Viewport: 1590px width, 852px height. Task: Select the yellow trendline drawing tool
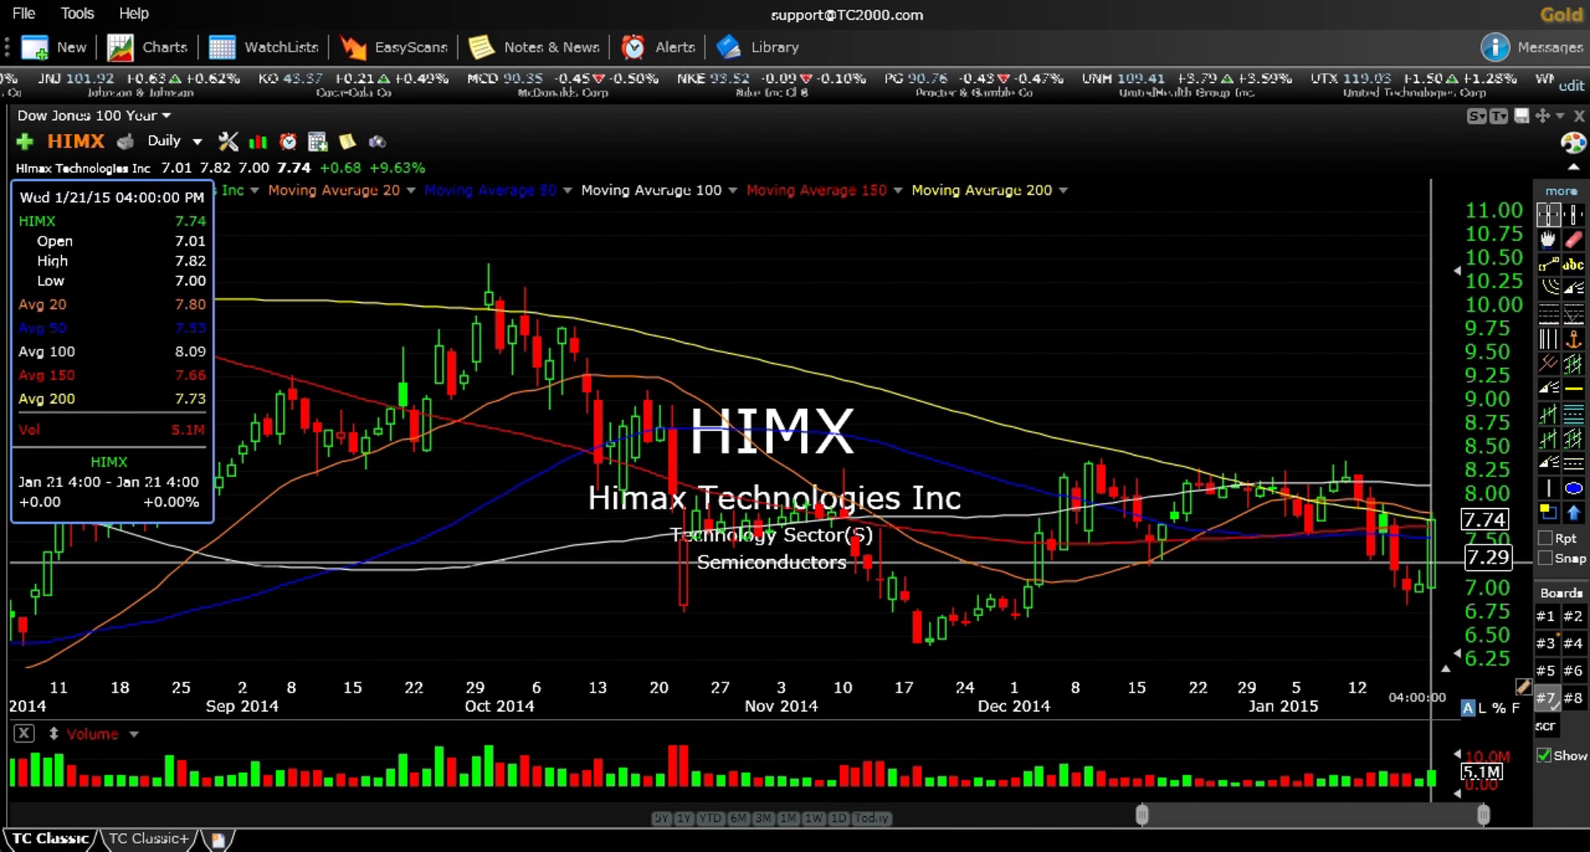1548,264
